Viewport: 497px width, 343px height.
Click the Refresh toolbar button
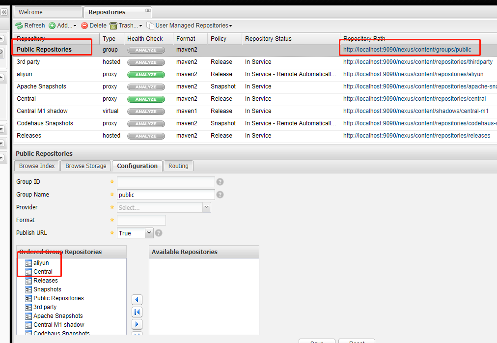coord(30,26)
